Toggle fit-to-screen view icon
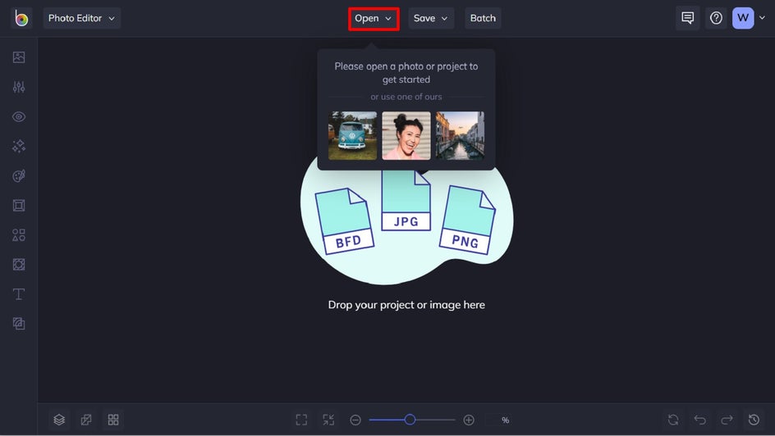The width and height of the screenshot is (775, 436). click(301, 420)
